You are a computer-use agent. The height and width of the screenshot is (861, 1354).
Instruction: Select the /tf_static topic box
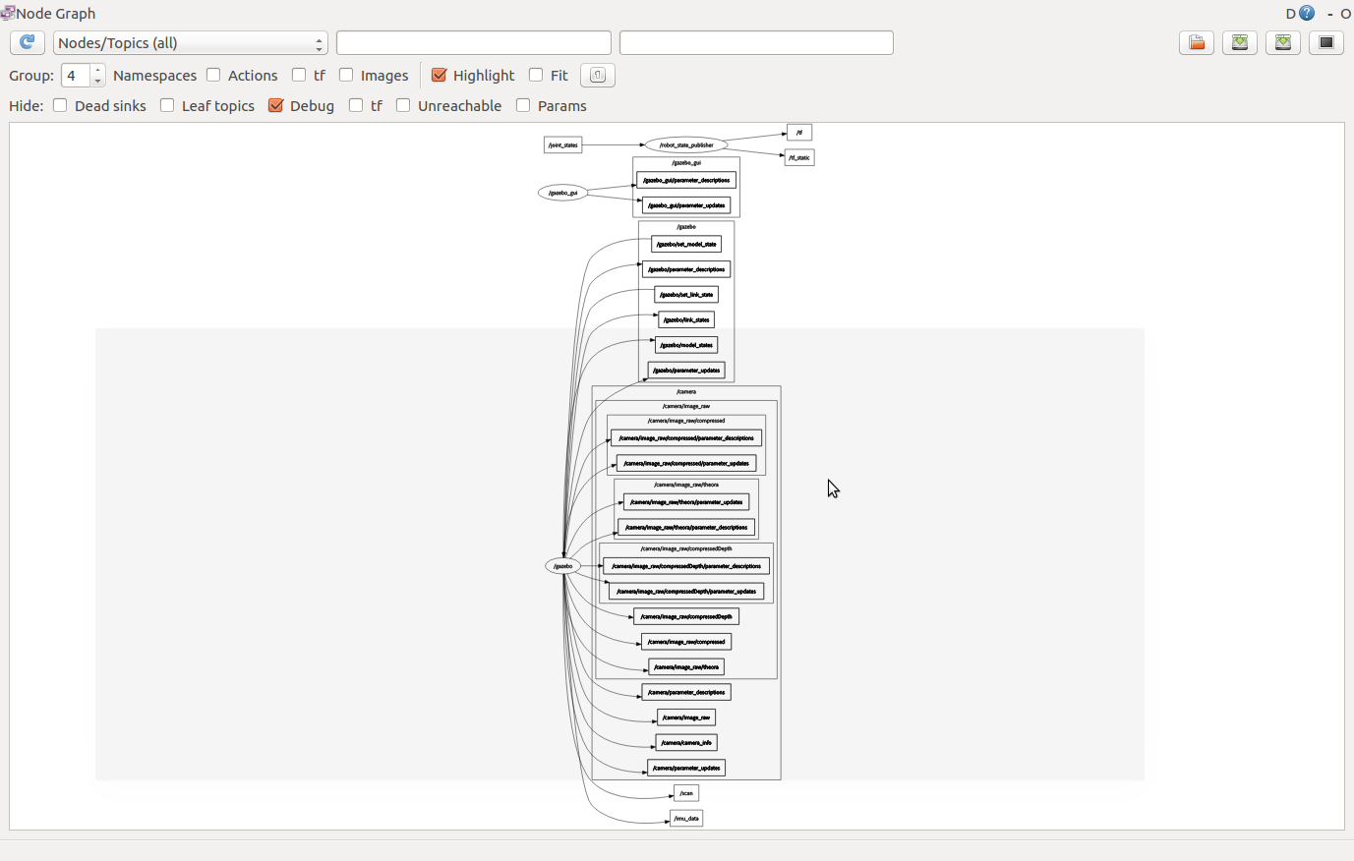pos(799,157)
